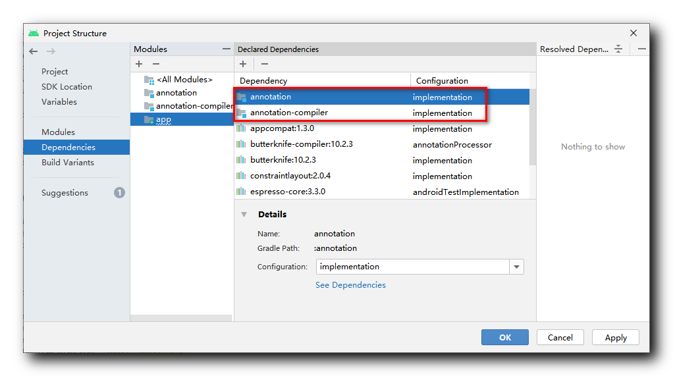
Task: Click the androidTestImplementation configuration cell
Action: (466, 192)
